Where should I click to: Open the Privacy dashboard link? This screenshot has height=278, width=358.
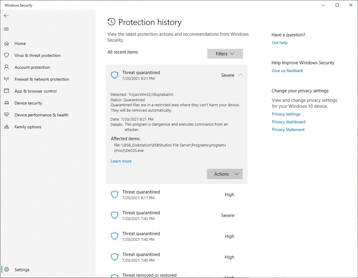tap(288, 122)
